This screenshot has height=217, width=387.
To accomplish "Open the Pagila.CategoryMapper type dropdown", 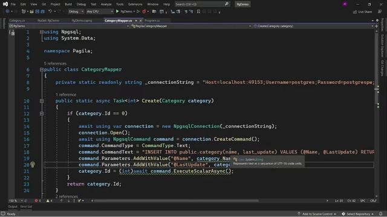I will (x=191, y=26).
